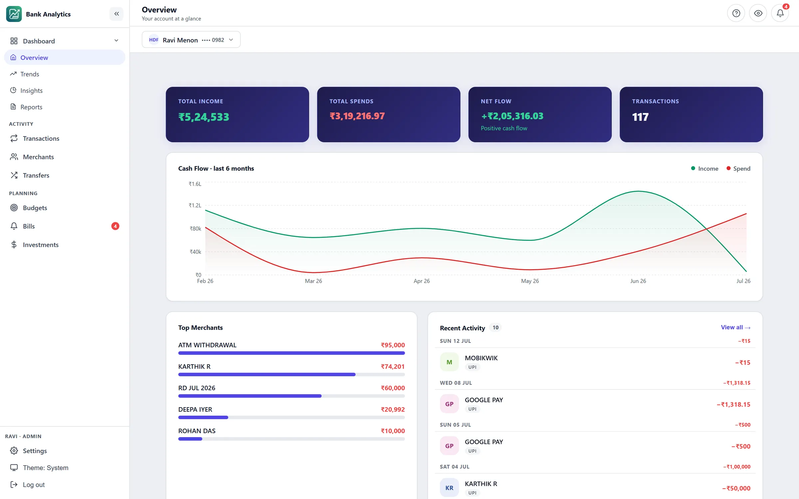Click the Log out icon

[14, 485]
